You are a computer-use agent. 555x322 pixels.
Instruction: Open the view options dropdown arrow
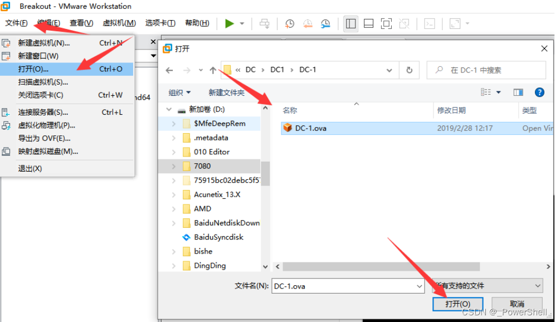click(498, 92)
